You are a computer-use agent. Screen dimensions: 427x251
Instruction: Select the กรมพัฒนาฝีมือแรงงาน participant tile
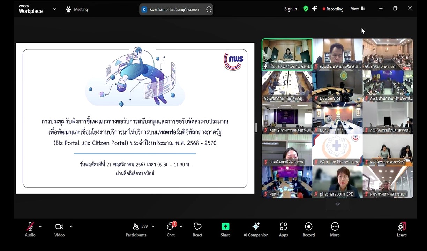point(287,150)
